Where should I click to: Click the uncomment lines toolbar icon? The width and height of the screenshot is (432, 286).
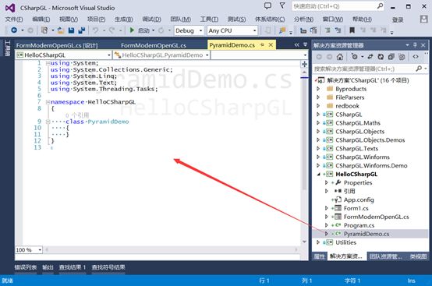(x=338, y=30)
